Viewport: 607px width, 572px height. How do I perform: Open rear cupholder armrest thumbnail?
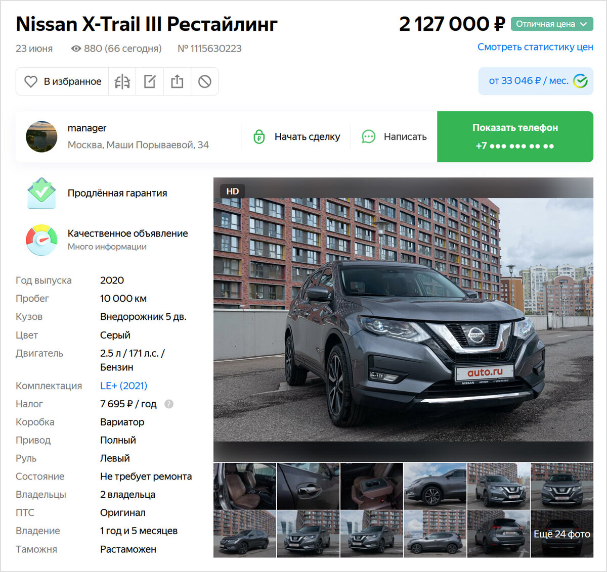pyautogui.click(x=372, y=486)
